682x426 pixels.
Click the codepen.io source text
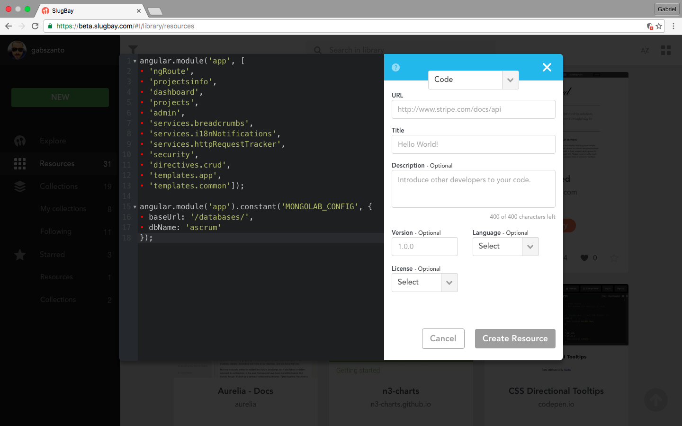[556, 404]
